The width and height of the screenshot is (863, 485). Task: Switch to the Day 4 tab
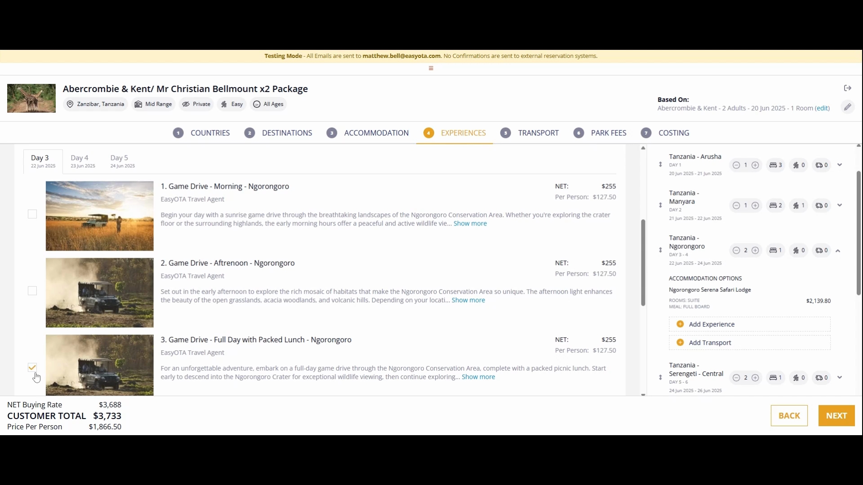pos(83,162)
